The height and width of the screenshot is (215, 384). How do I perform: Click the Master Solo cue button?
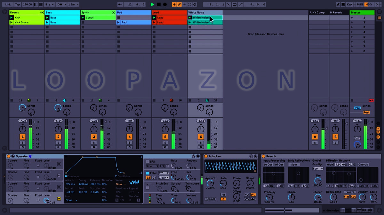357,138
